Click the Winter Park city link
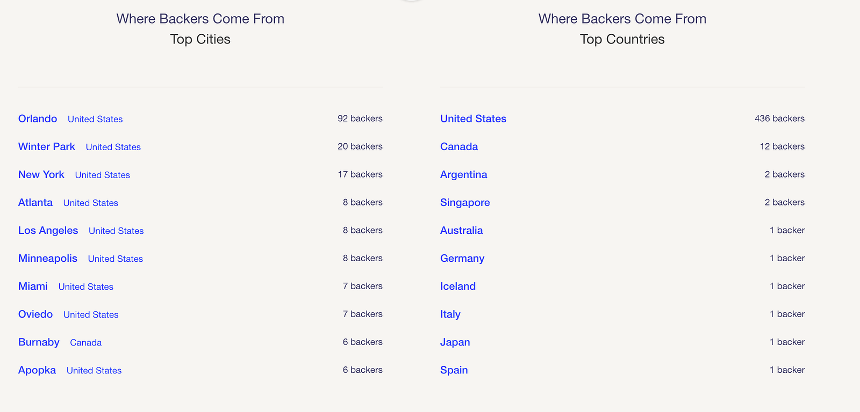Viewport: 860px width, 412px height. click(x=47, y=146)
